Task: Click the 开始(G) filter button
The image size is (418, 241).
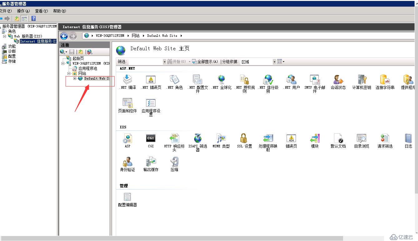Action: click(177, 61)
